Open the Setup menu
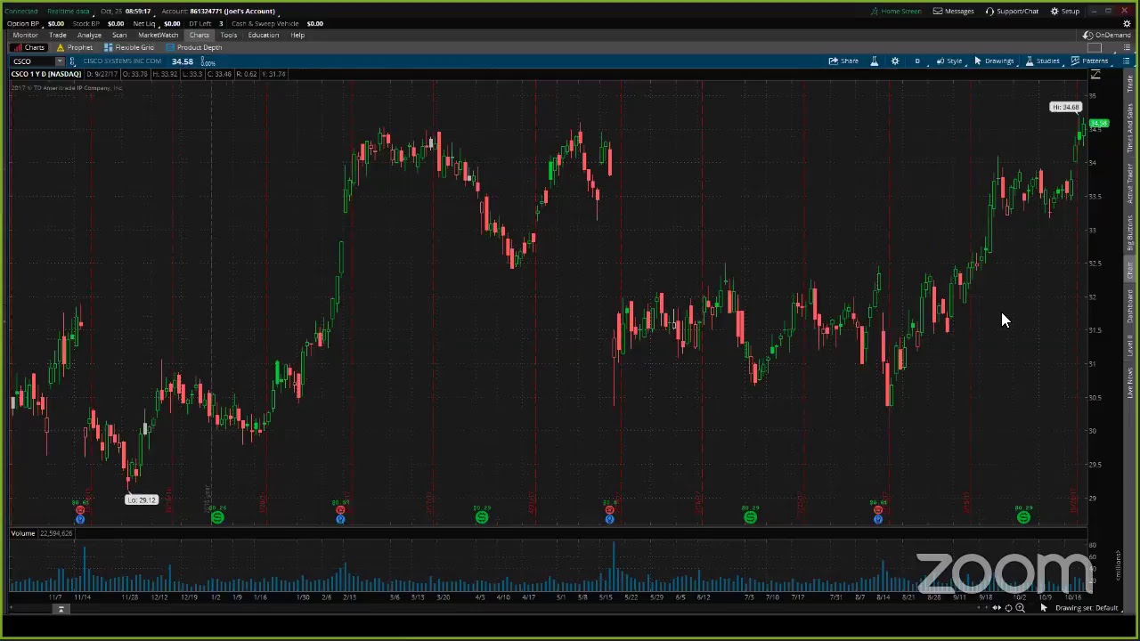This screenshot has height=641, width=1140. click(1065, 11)
